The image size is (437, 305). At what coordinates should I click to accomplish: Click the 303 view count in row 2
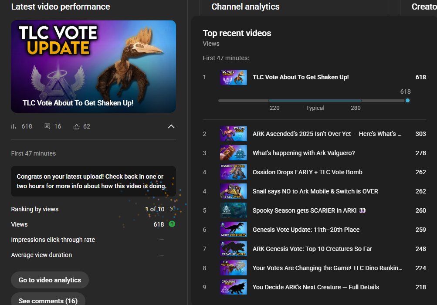click(421, 134)
